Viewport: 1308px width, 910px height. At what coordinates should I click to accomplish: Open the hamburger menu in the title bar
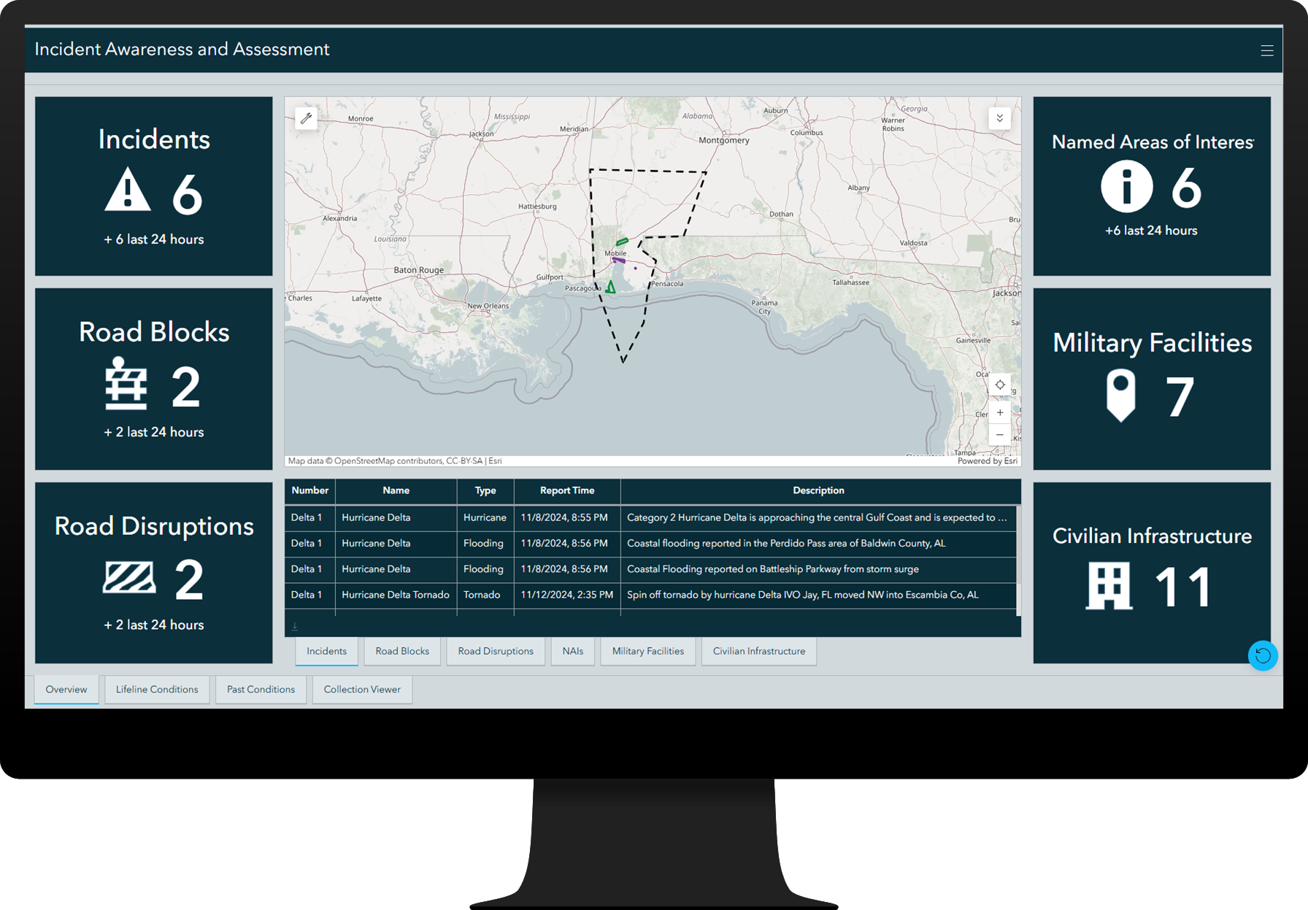click(x=1267, y=50)
